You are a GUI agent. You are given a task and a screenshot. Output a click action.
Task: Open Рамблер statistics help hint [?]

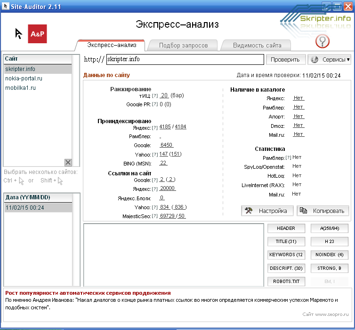pos(288,158)
